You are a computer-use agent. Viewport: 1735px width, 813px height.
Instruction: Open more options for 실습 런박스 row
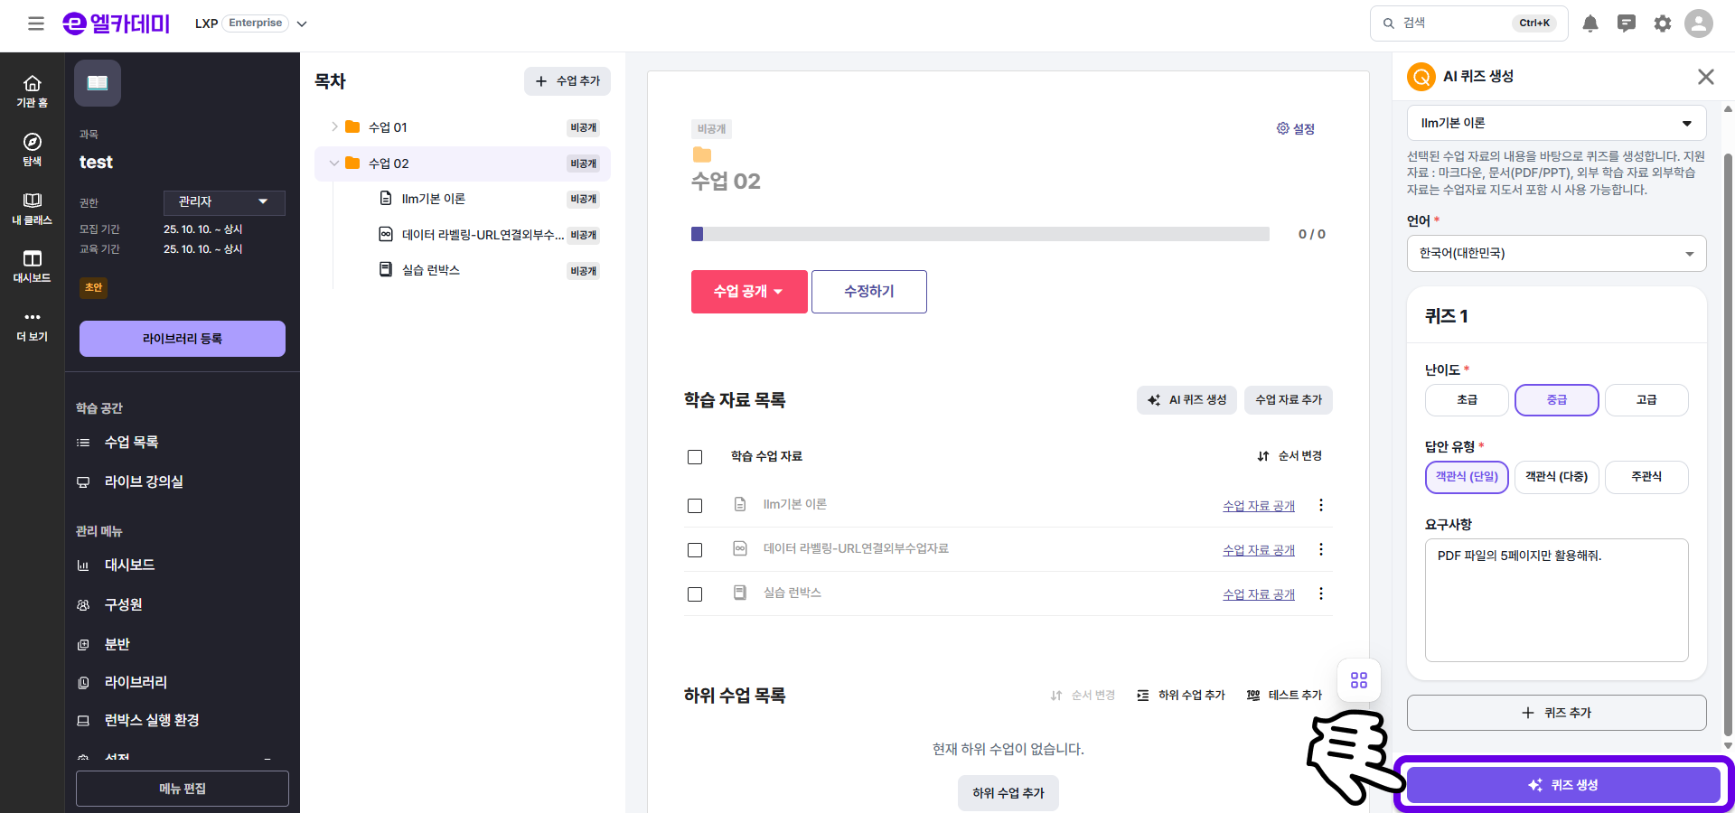[x=1321, y=593]
